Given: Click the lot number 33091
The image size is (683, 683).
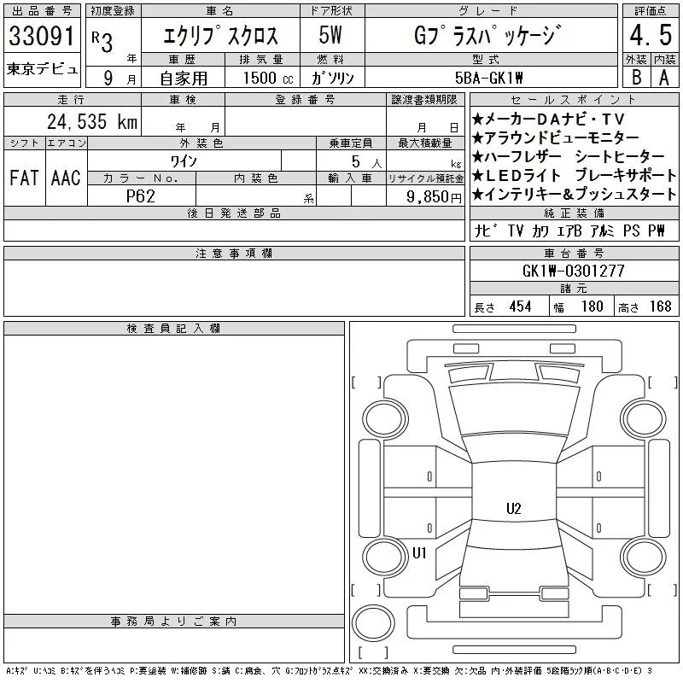Looking at the screenshot, I should click(42, 37).
